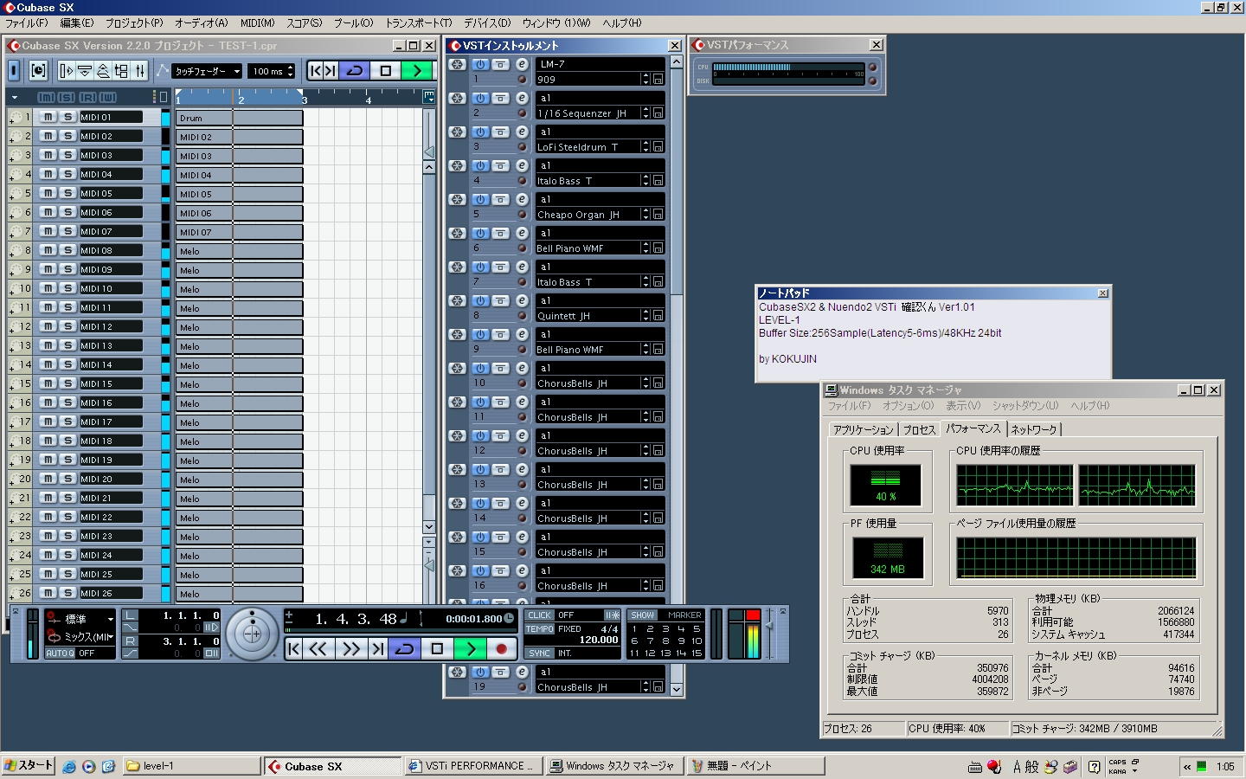Toggle SYNC button in transport
1246x779 pixels.
click(539, 653)
